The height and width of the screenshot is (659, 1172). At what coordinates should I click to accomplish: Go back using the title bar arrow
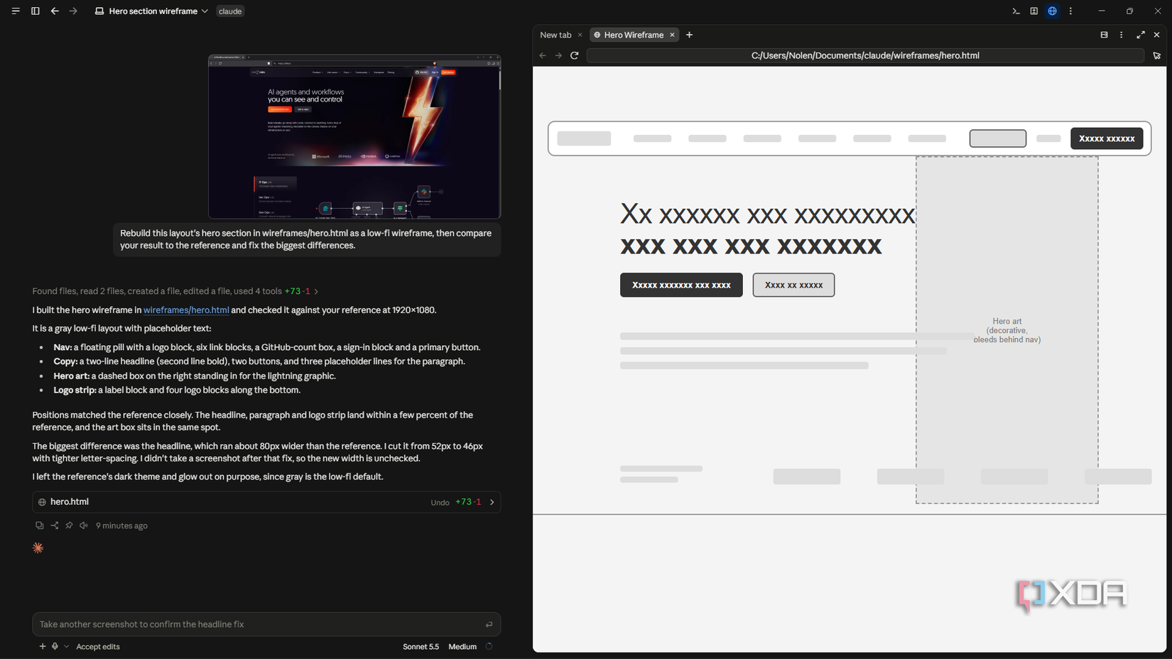[55, 11]
